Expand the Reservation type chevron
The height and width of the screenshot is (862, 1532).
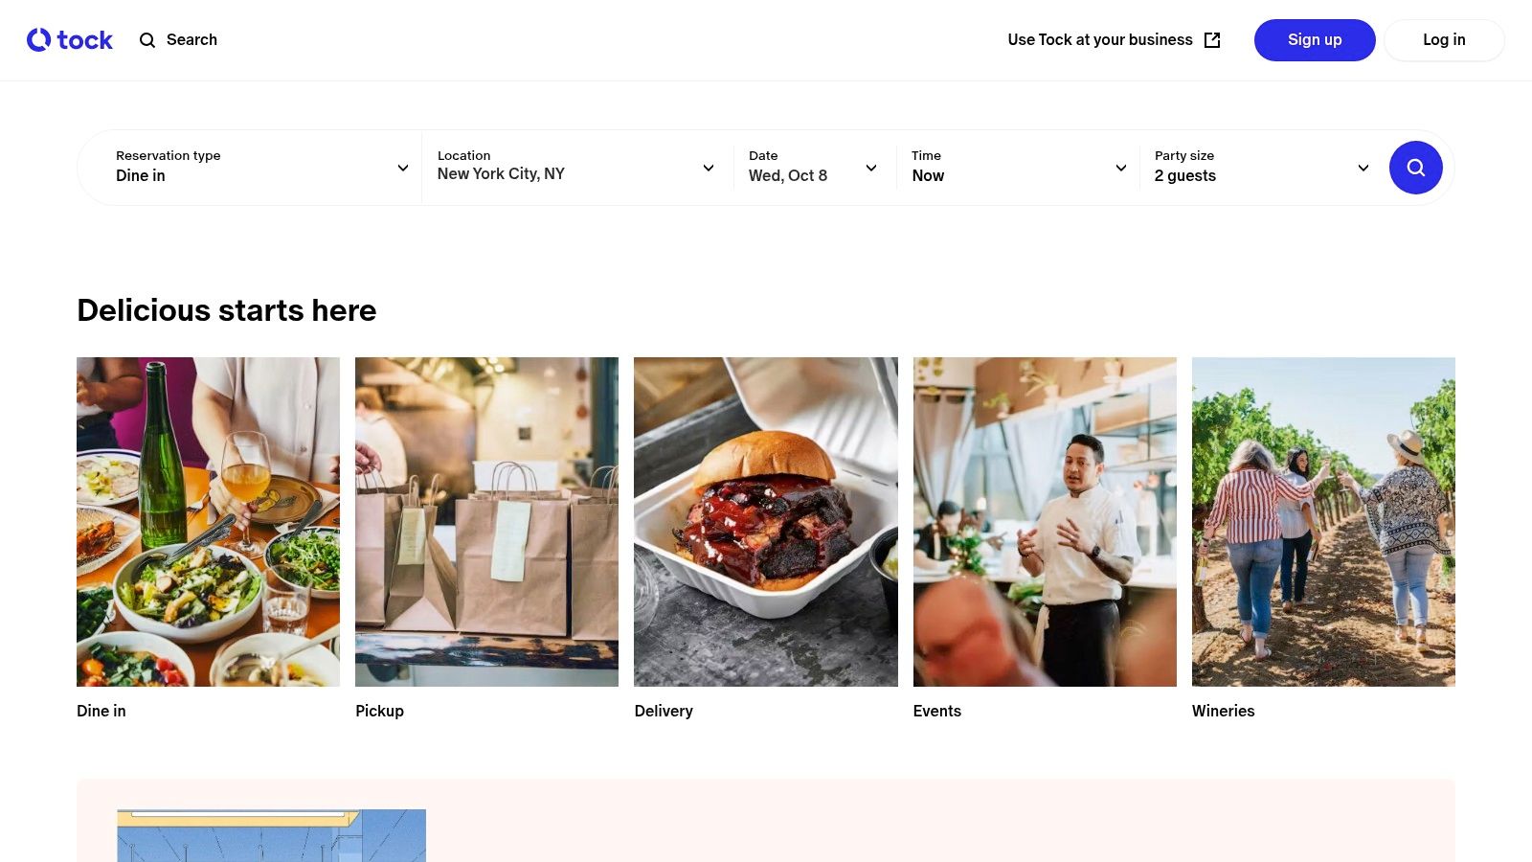[x=403, y=169]
